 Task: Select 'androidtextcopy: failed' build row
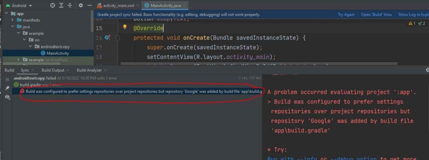(137, 78)
